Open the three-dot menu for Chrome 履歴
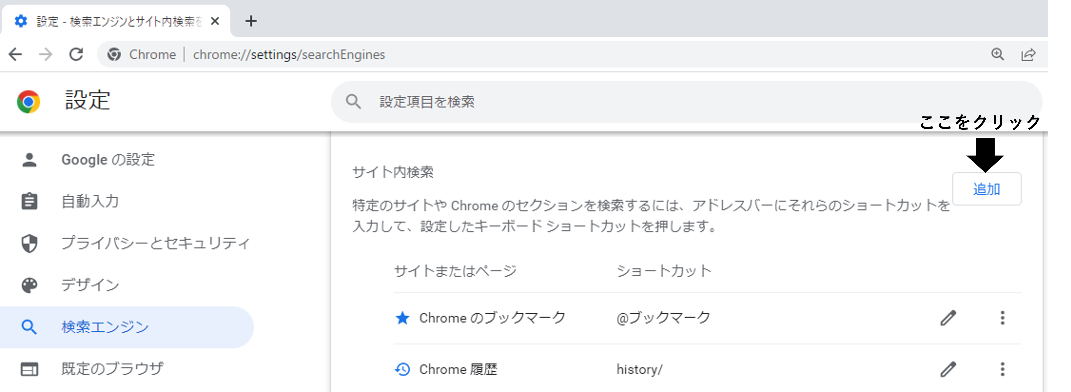Screen dimensions: 1071x392 [x=1003, y=369]
